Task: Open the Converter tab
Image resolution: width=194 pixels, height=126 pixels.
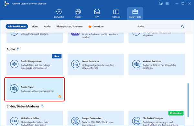Action: pyautogui.click(x=59, y=14)
